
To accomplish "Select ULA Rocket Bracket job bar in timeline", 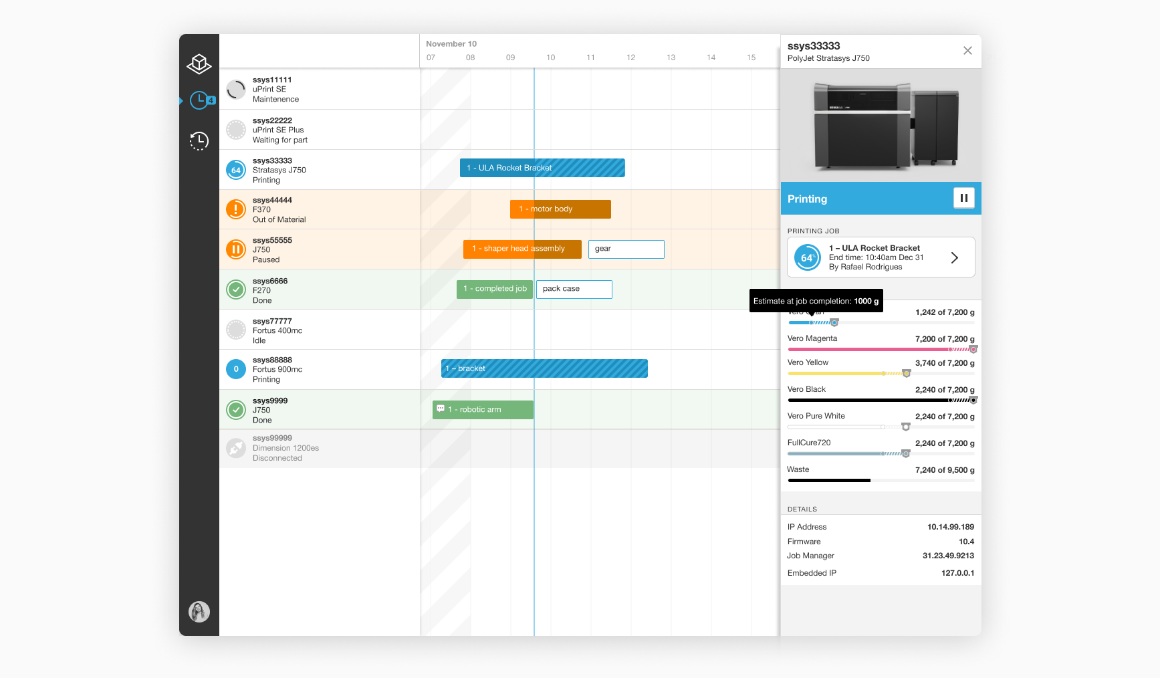I will pos(542,168).
